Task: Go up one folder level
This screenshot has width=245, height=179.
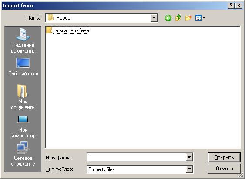Action: click(x=178, y=18)
